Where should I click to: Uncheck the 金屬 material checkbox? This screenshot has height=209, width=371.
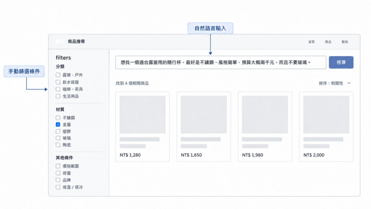point(58,124)
